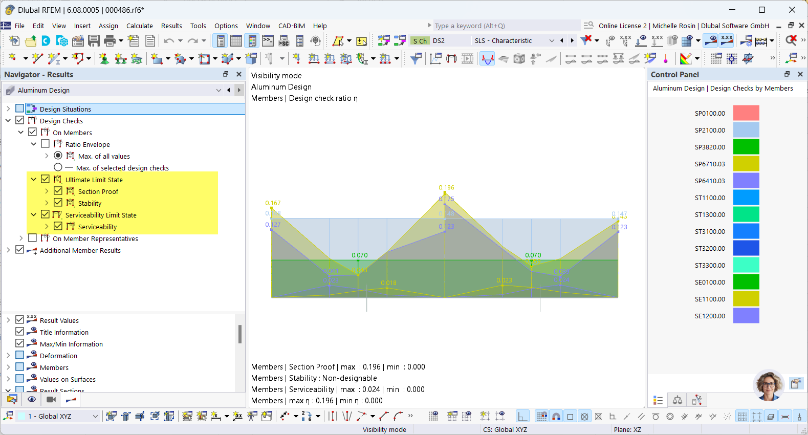Click the color list icon in Control Panel
808x435 pixels.
coord(658,400)
